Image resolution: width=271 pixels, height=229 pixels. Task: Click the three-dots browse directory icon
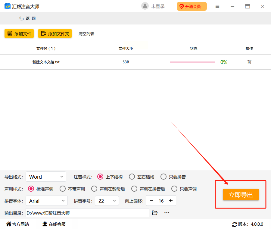tap(167, 213)
